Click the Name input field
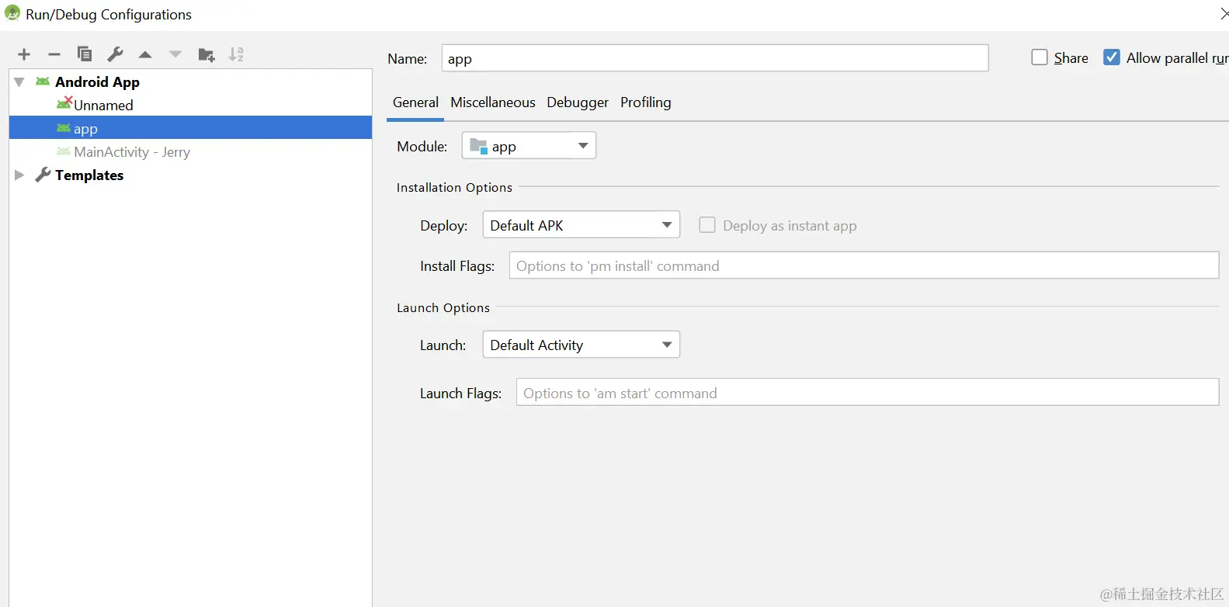The width and height of the screenshot is (1229, 607). click(x=715, y=58)
